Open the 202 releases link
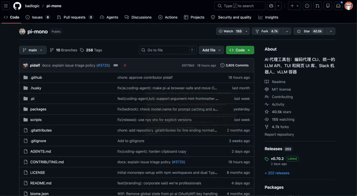This screenshot has width=357, height=196. click(277, 173)
